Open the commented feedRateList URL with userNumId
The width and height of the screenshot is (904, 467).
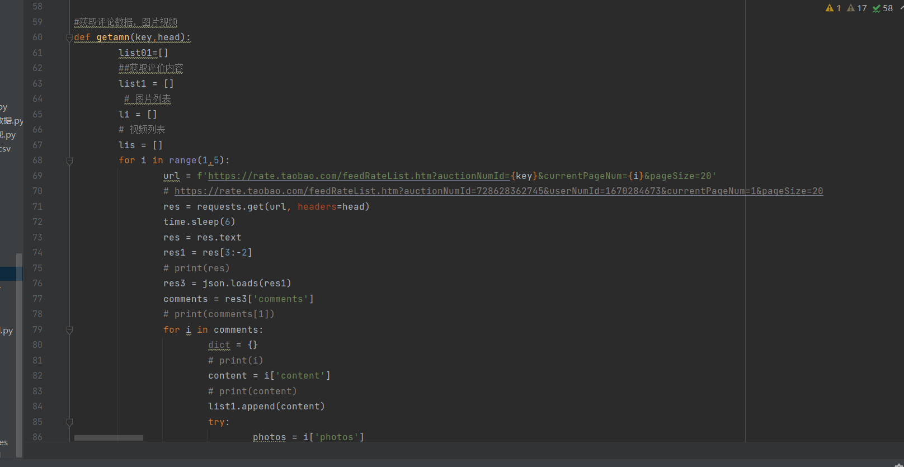click(498, 191)
